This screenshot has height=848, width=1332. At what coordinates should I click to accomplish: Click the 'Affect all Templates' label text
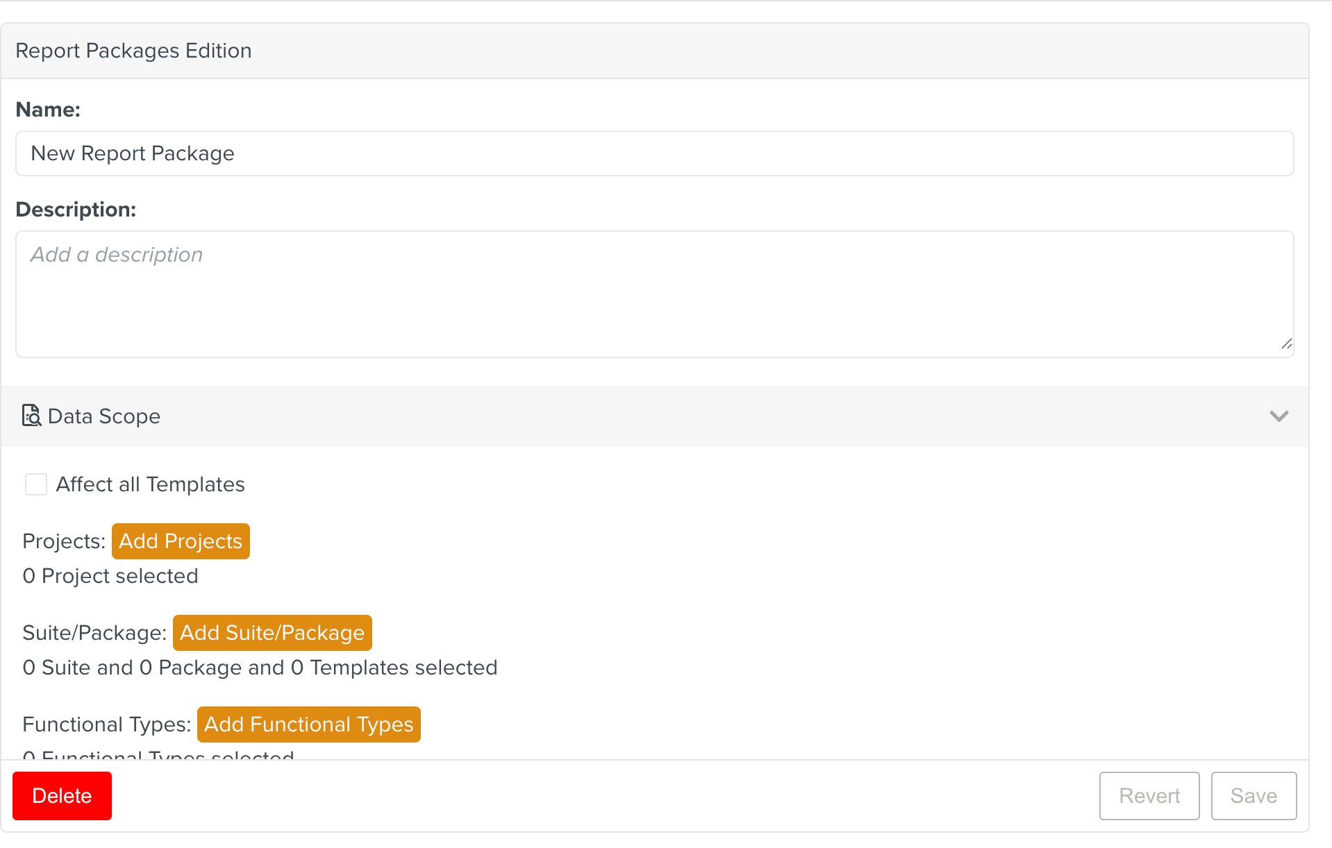click(x=151, y=484)
